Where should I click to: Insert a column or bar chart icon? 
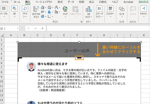point(42,7)
